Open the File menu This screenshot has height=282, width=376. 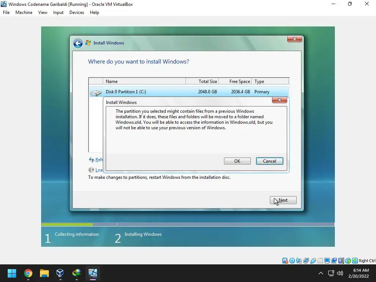(x=6, y=12)
